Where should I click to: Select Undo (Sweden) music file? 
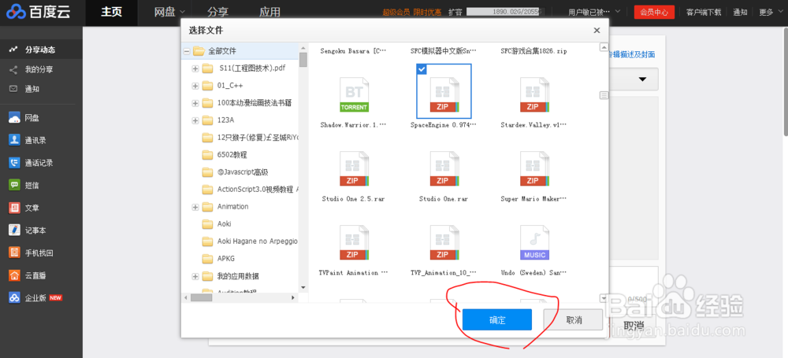click(x=534, y=242)
